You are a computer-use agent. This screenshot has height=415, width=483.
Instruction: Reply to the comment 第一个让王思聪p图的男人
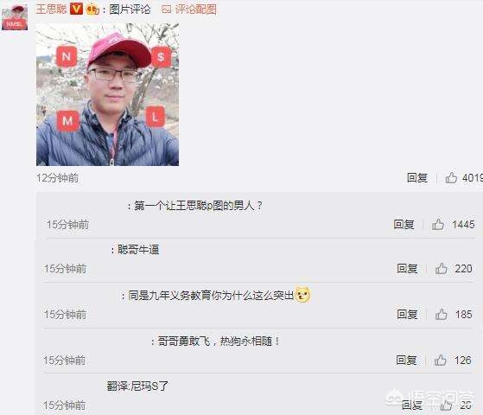pos(404,225)
